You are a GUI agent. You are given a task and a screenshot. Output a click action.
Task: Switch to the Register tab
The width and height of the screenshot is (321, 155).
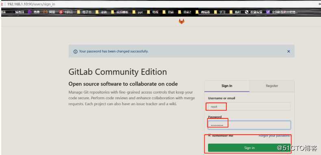pyautogui.click(x=272, y=86)
